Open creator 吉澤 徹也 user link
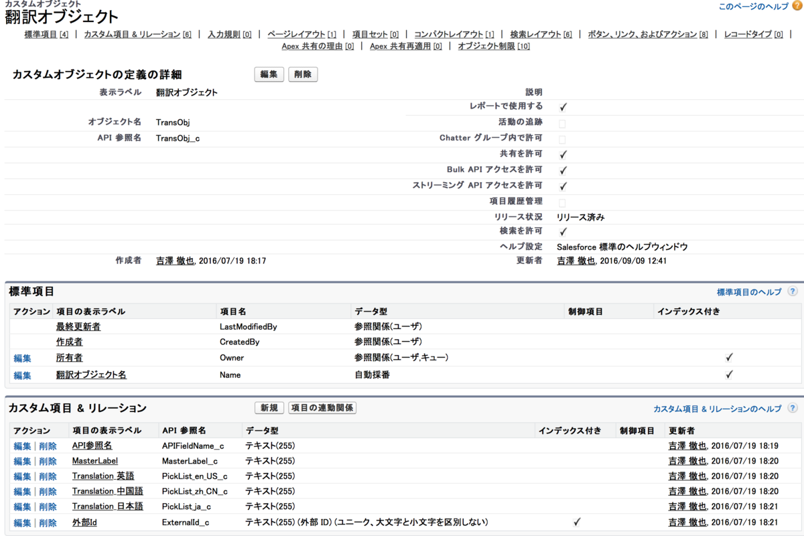 [x=174, y=261]
